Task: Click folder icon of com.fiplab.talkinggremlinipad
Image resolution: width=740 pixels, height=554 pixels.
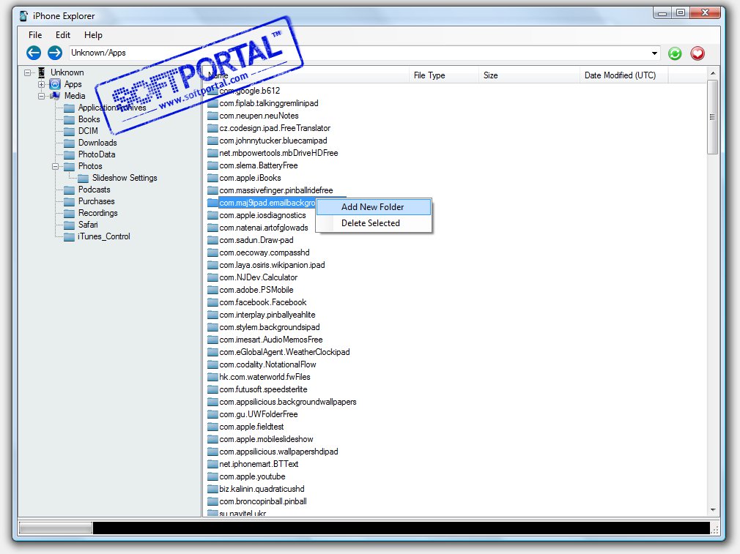Action: (x=212, y=104)
